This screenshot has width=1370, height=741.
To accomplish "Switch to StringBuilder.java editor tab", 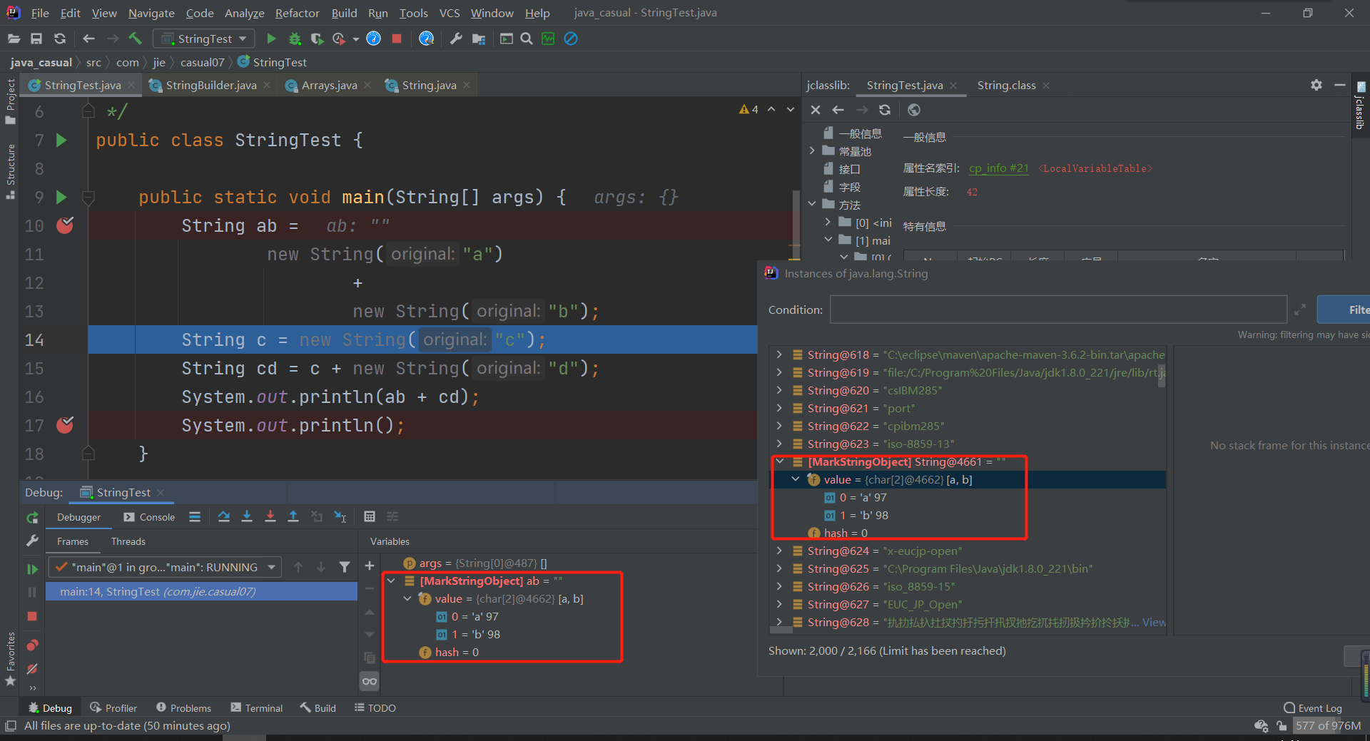I will pyautogui.click(x=211, y=85).
